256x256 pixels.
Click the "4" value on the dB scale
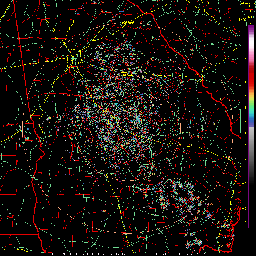245,70
